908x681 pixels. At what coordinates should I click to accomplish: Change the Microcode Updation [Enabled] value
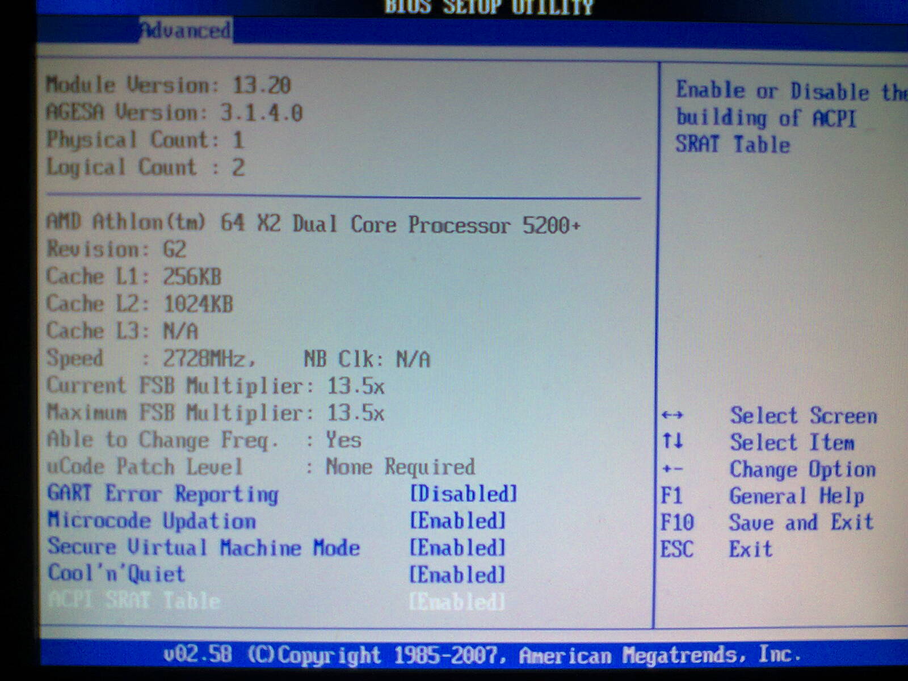457,520
